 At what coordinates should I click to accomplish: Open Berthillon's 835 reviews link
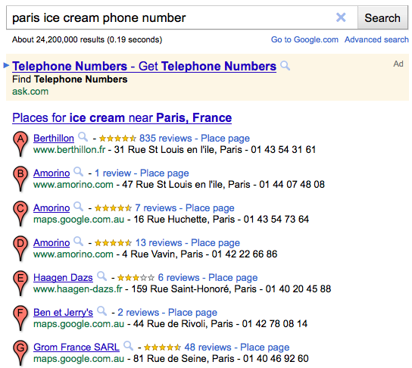tap(166, 138)
